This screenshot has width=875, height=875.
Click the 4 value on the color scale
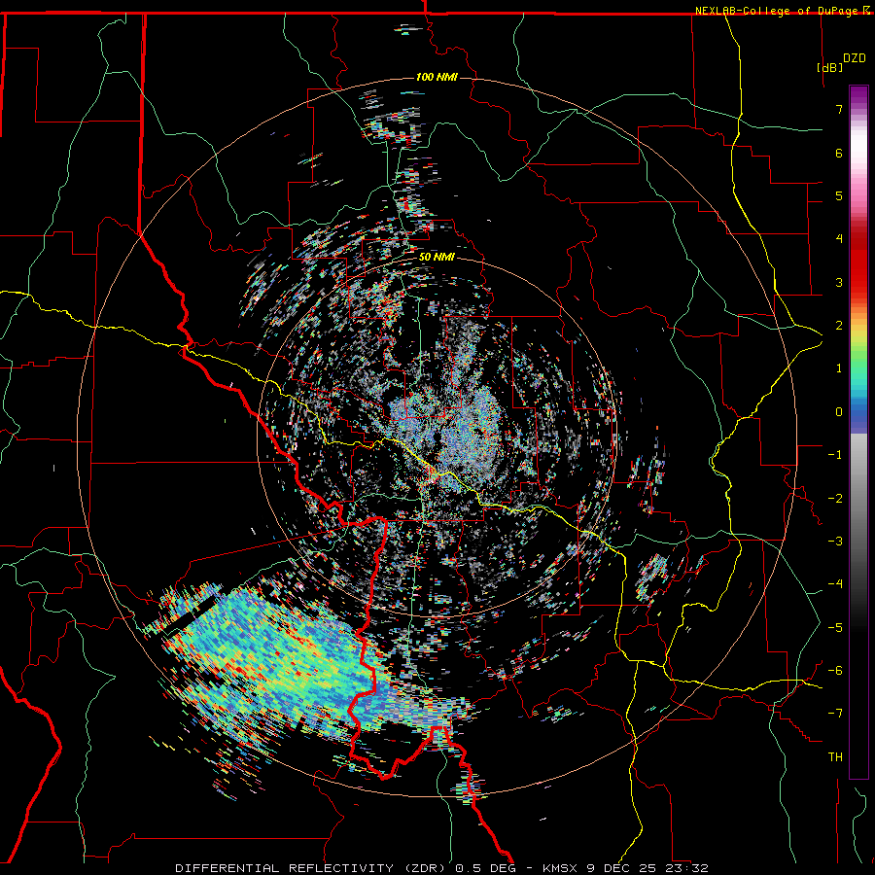coord(839,239)
